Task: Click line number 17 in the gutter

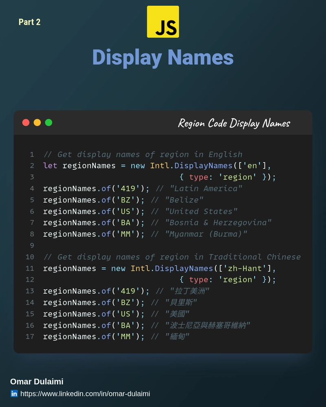Action: pyautogui.click(x=30, y=337)
